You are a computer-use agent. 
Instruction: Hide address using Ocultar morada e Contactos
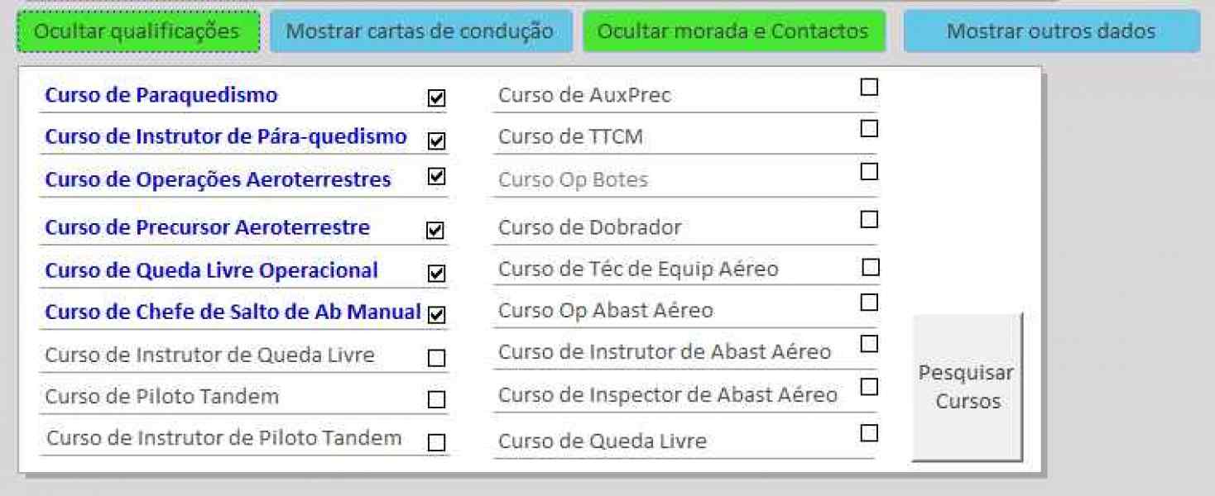[733, 32]
